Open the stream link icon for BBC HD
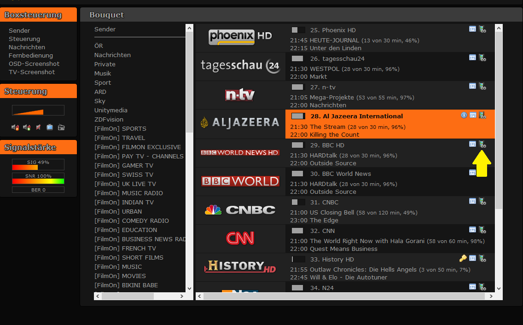 click(482, 144)
